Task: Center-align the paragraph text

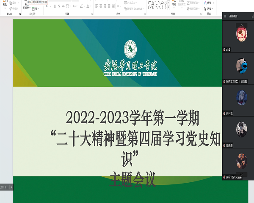Action: [101, 6]
